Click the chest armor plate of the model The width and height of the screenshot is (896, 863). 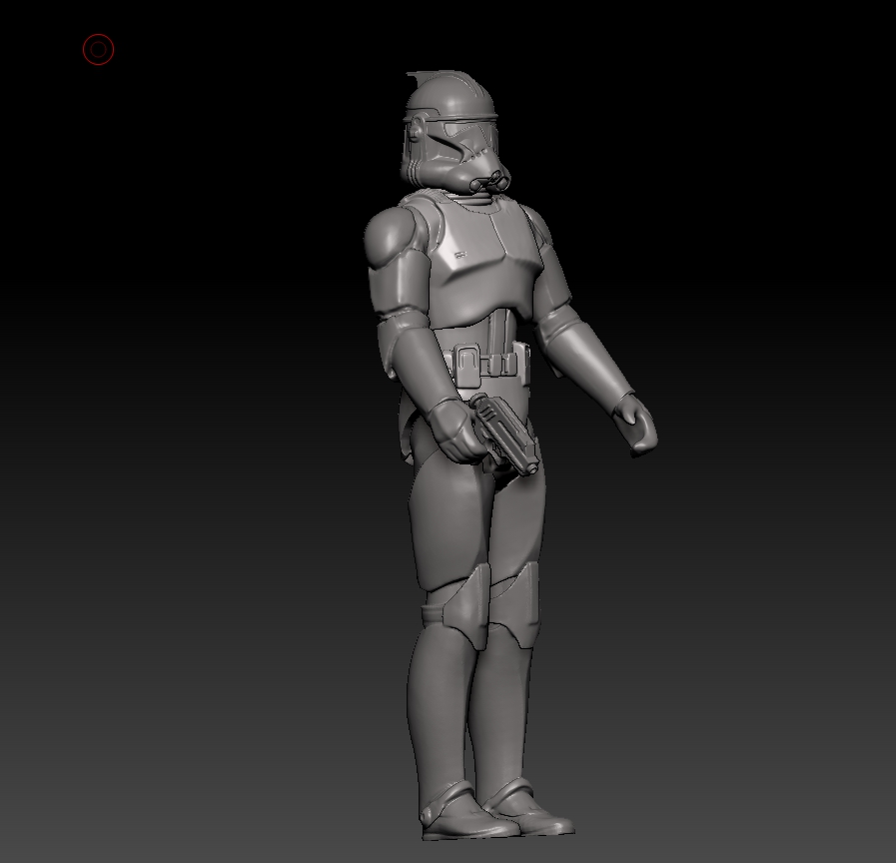click(485, 260)
